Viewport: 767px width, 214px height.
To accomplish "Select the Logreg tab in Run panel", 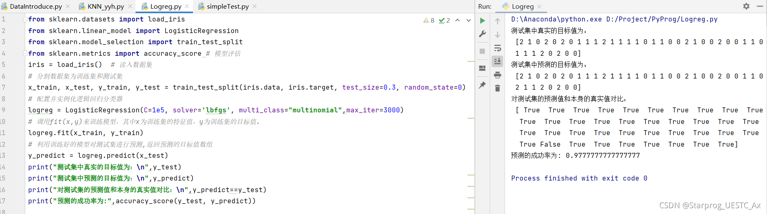I will tap(522, 7).
